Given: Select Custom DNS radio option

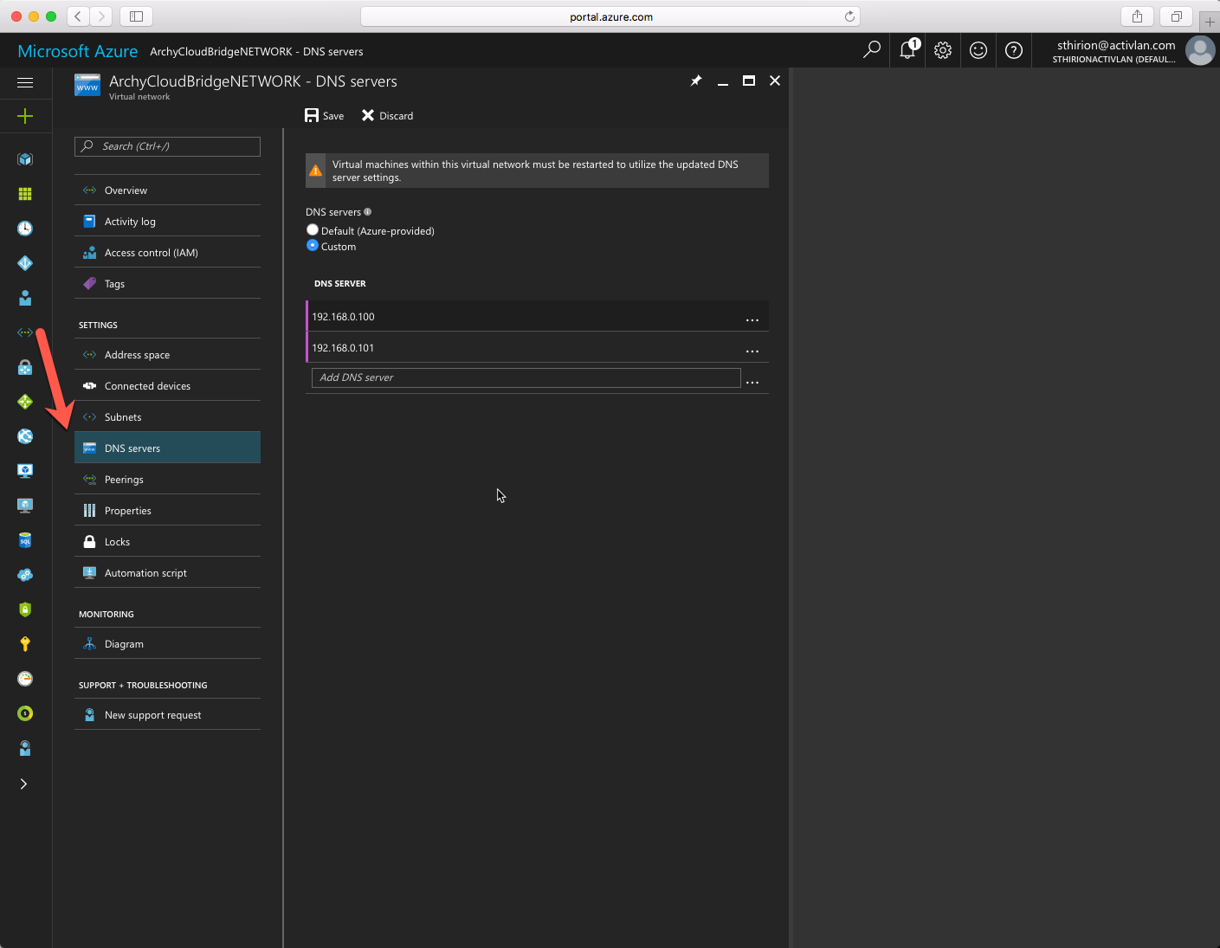Looking at the screenshot, I should click(x=313, y=246).
